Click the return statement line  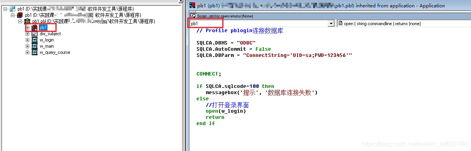pos(215,117)
